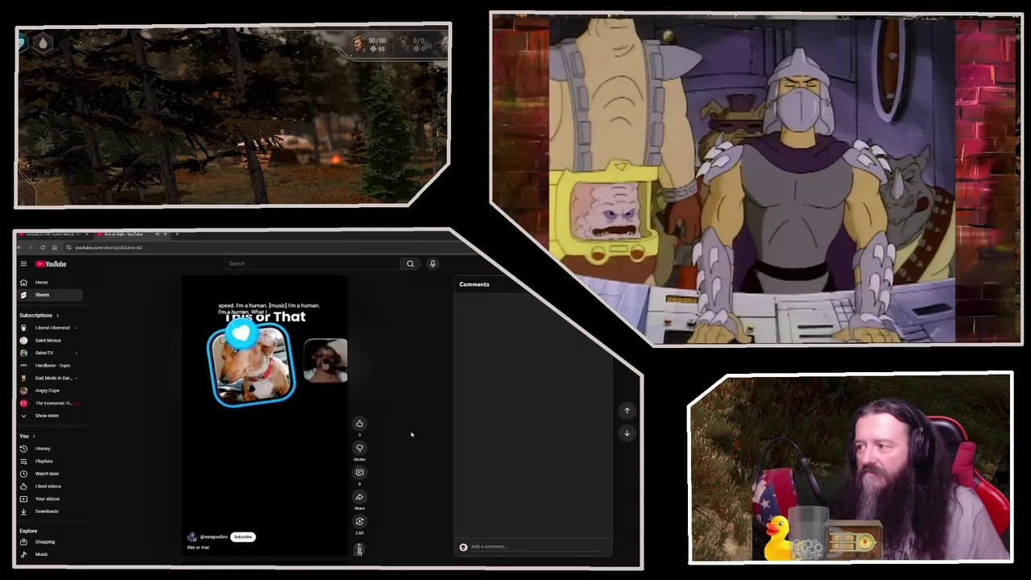Open Downloads in the sidebar
The width and height of the screenshot is (1031, 580).
[x=50, y=512]
